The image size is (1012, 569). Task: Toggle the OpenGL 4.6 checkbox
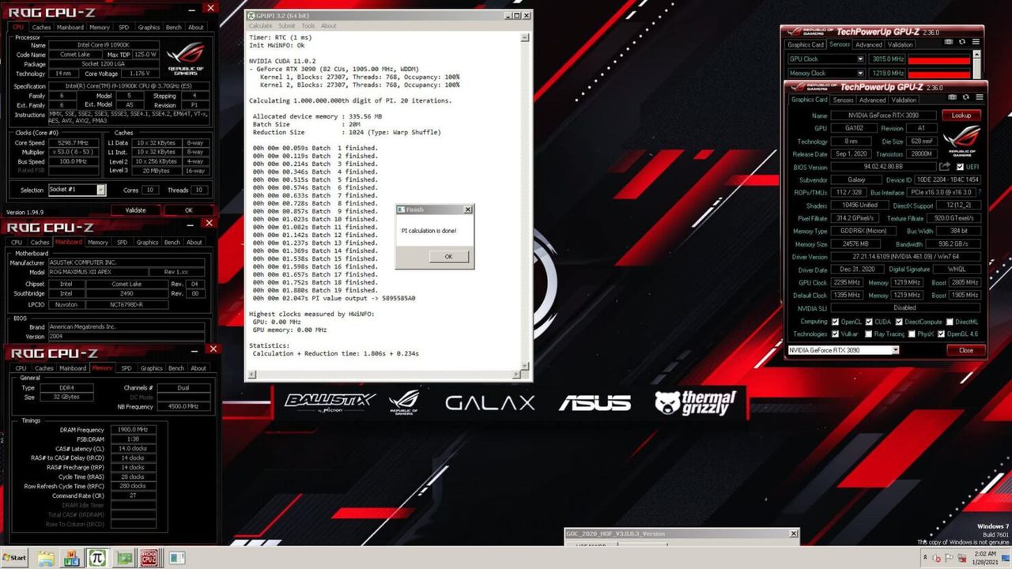941,333
